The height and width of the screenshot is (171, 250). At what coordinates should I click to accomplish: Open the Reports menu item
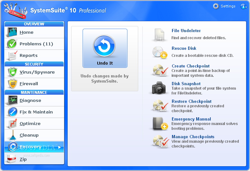click(x=34, y=55)
